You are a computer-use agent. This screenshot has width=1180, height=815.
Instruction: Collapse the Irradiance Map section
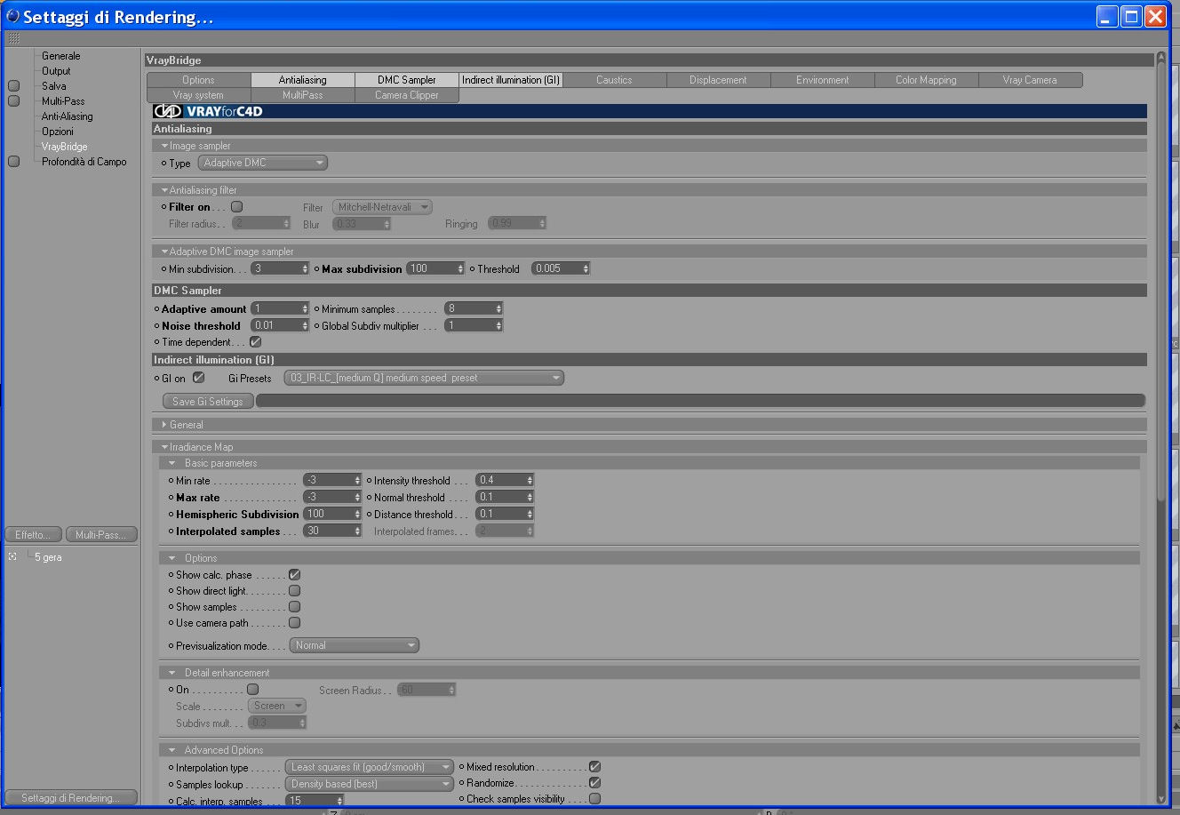(x=165, y=447)
